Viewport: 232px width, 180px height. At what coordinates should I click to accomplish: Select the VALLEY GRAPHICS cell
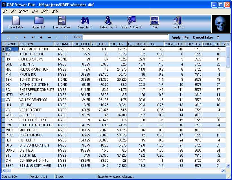coord(36,100)
